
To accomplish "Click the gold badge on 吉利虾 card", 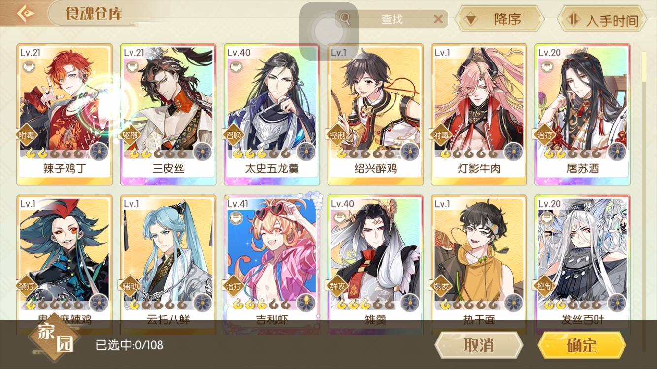I will (306, 303).
